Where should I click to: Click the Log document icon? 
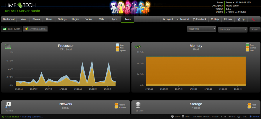pos(239,19)
